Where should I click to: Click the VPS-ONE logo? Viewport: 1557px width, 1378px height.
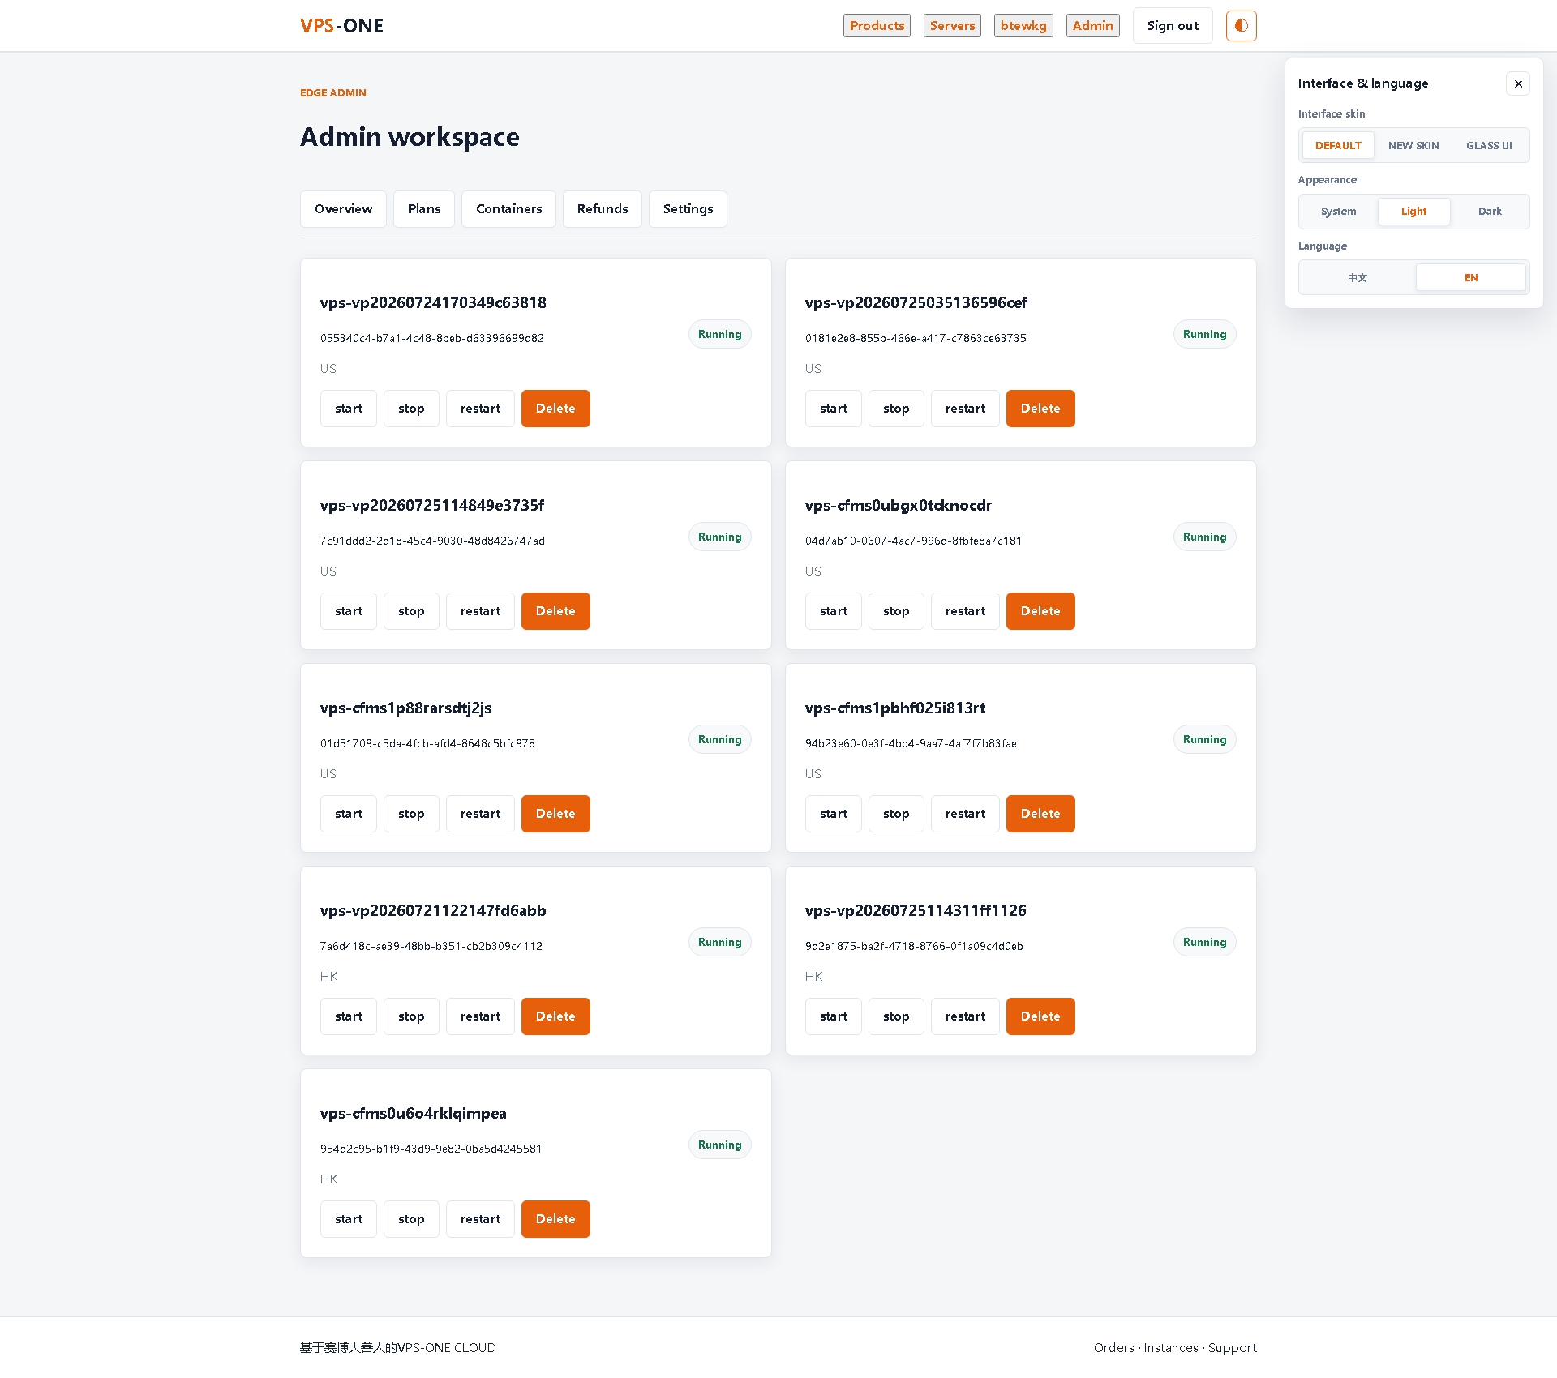point(341,26)
